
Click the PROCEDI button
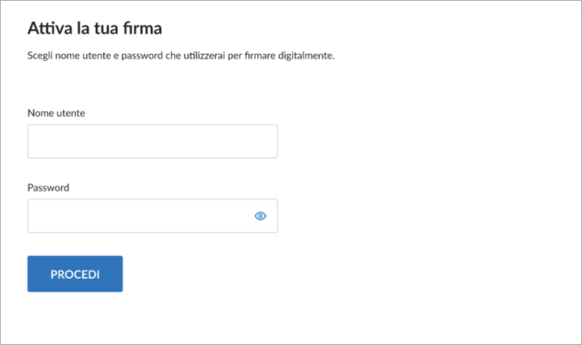click(x=75, y=273)
